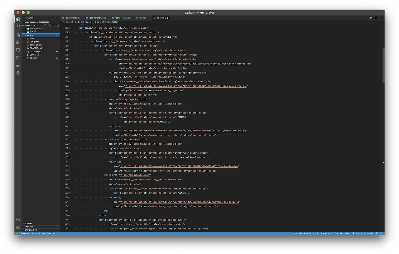Click the compare changes icon in editor toolbar
The width and height of the screenshot is (399, 254).
click(x=371, y=18)
